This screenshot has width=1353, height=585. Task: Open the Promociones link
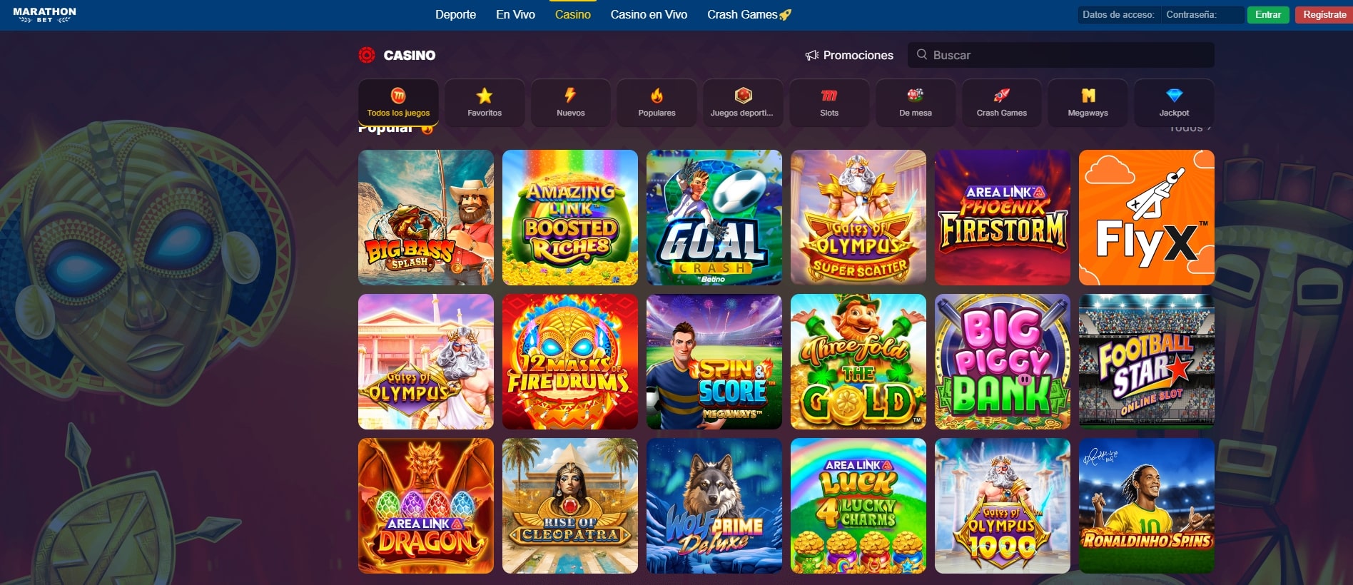pyautogui.click(x=849, y=55)
